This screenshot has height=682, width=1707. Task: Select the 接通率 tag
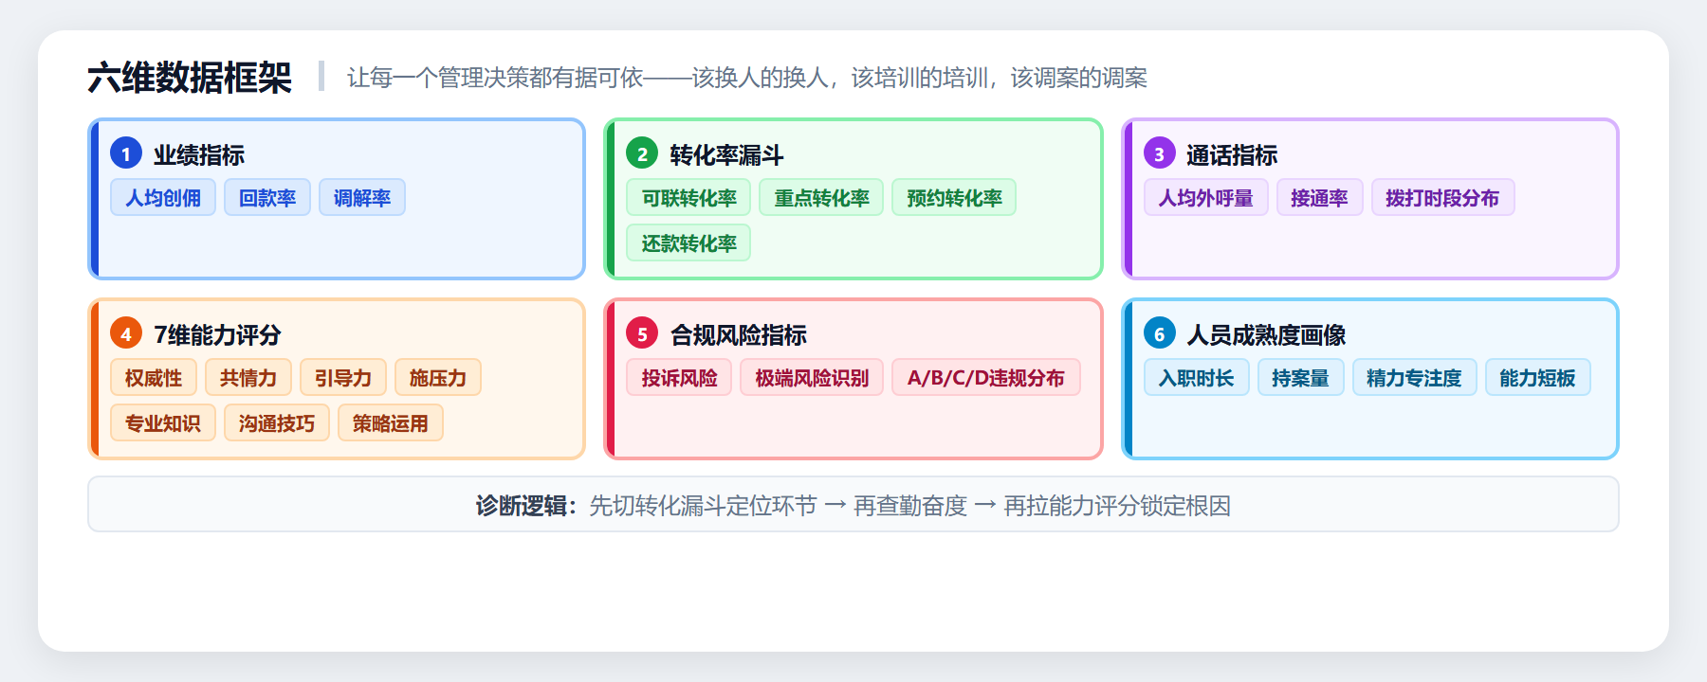point(1319,198)
